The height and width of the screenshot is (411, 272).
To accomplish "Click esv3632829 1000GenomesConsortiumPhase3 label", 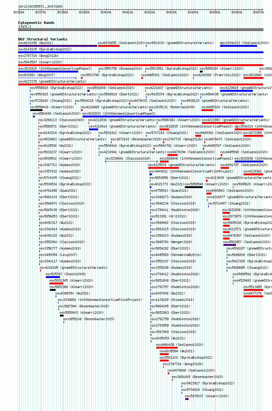I will 55,68.
